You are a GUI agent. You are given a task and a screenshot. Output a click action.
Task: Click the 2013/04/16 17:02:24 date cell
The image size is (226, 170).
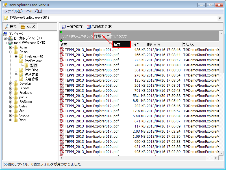[164, 131]
